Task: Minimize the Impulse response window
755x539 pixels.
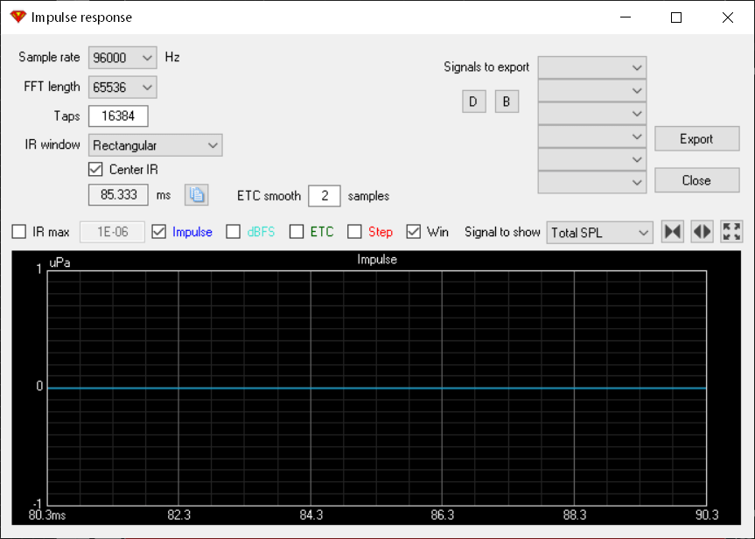Action: pyautogui.click(x=625, y=17)
